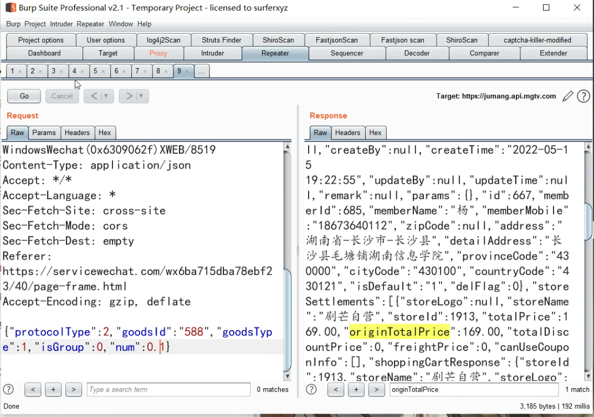Open the captcha-killer-modified tab
Screen dimensions: 594x417
[537, 40]
